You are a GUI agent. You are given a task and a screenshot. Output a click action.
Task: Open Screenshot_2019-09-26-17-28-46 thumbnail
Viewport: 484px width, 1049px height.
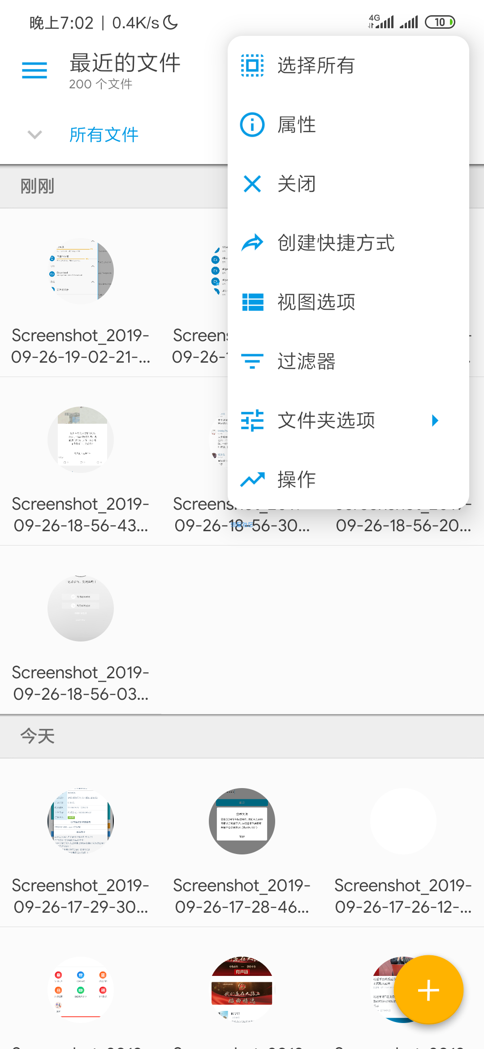pyautogui.click(x=242, y=821)
